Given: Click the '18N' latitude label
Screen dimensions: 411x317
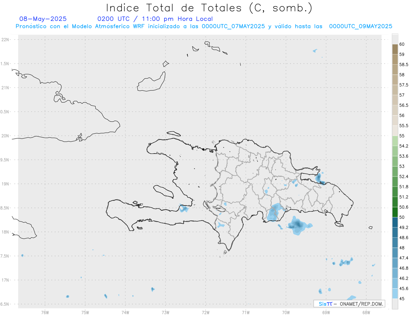Looking at the screenshot, I should tap(6, 232).
